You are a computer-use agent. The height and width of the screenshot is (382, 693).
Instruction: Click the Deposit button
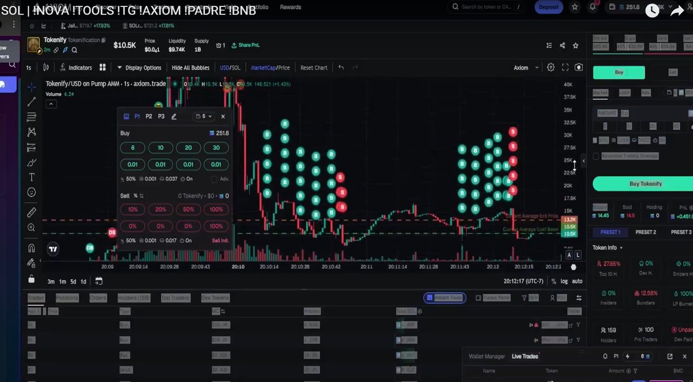coord(549,7)
